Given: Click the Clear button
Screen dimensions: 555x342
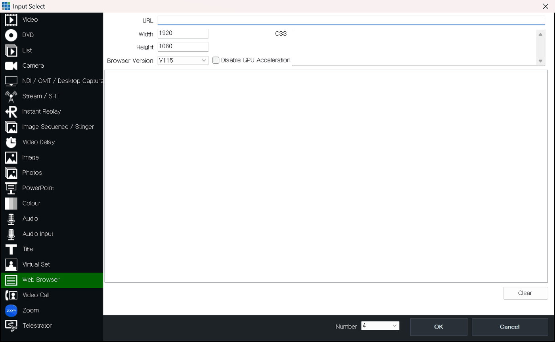Looking at the screenshot, I should tap(525, 293).
